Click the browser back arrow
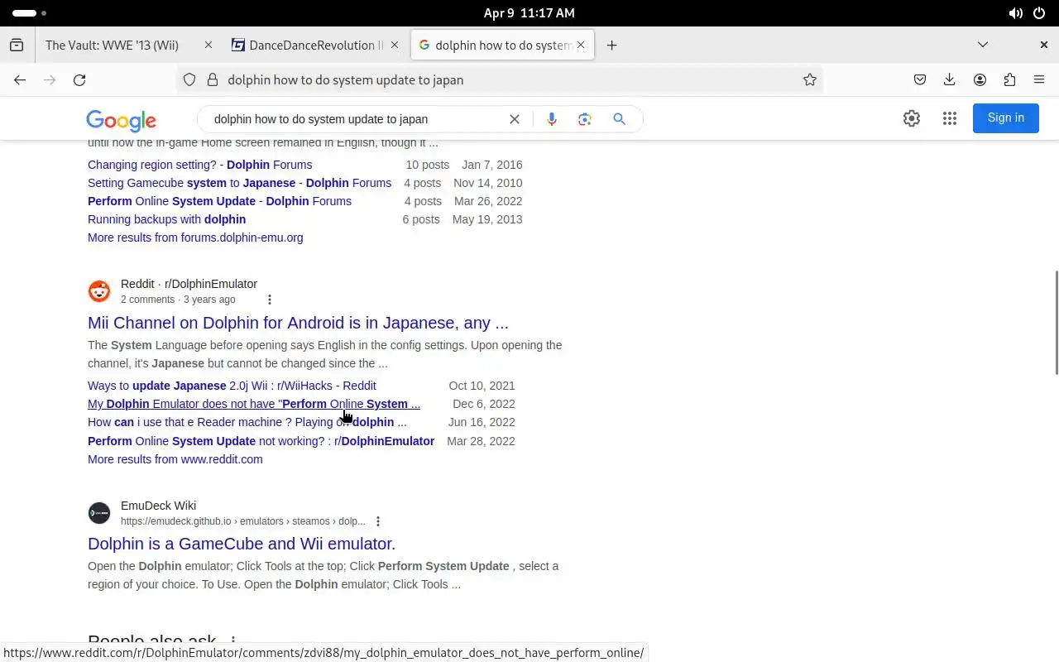The height and width of the screenshot is (662, 1059). [20, 80]
